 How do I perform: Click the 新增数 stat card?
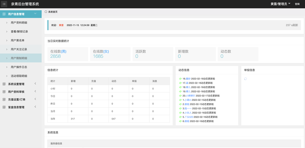(x=196, y=54)
